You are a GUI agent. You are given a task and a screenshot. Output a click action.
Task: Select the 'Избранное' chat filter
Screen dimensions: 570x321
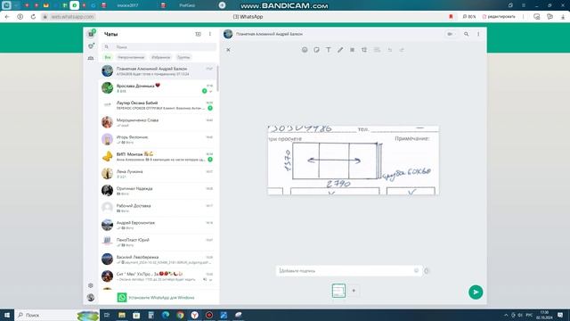coord(160,57)
